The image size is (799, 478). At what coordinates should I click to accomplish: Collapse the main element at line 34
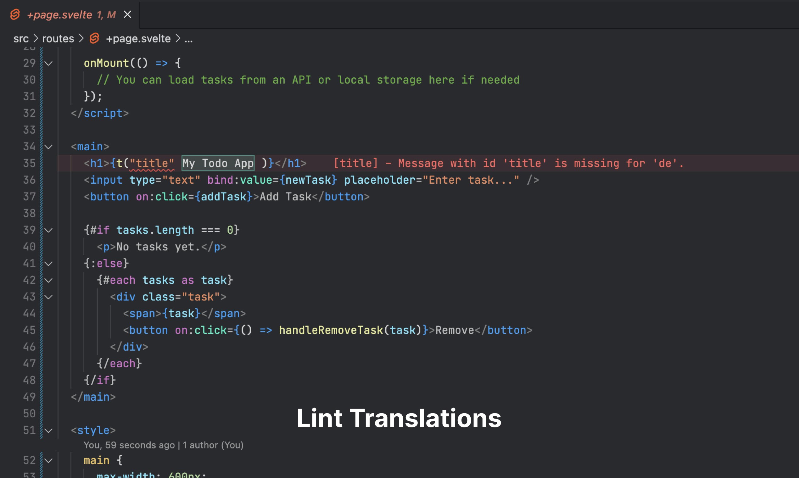pos(48,147)
